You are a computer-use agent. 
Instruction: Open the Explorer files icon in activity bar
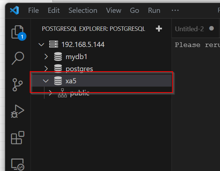[18, 32]
